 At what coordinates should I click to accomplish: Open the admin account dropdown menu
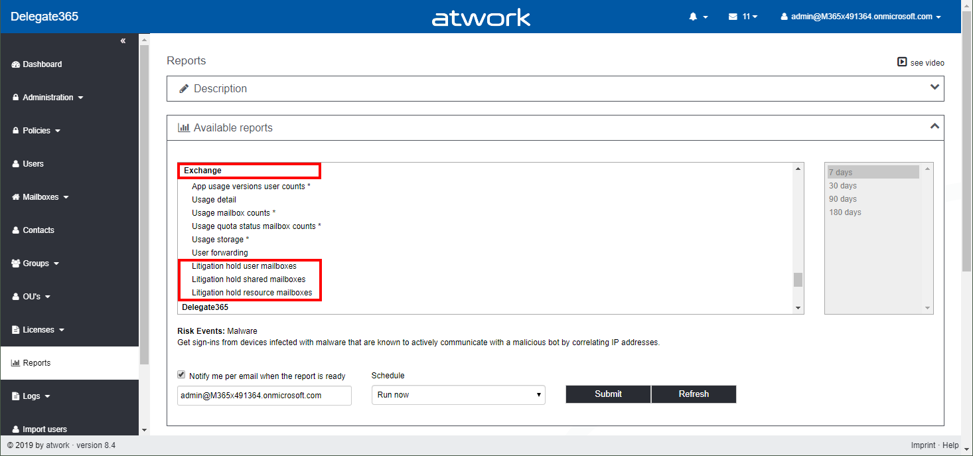point(861,17)
